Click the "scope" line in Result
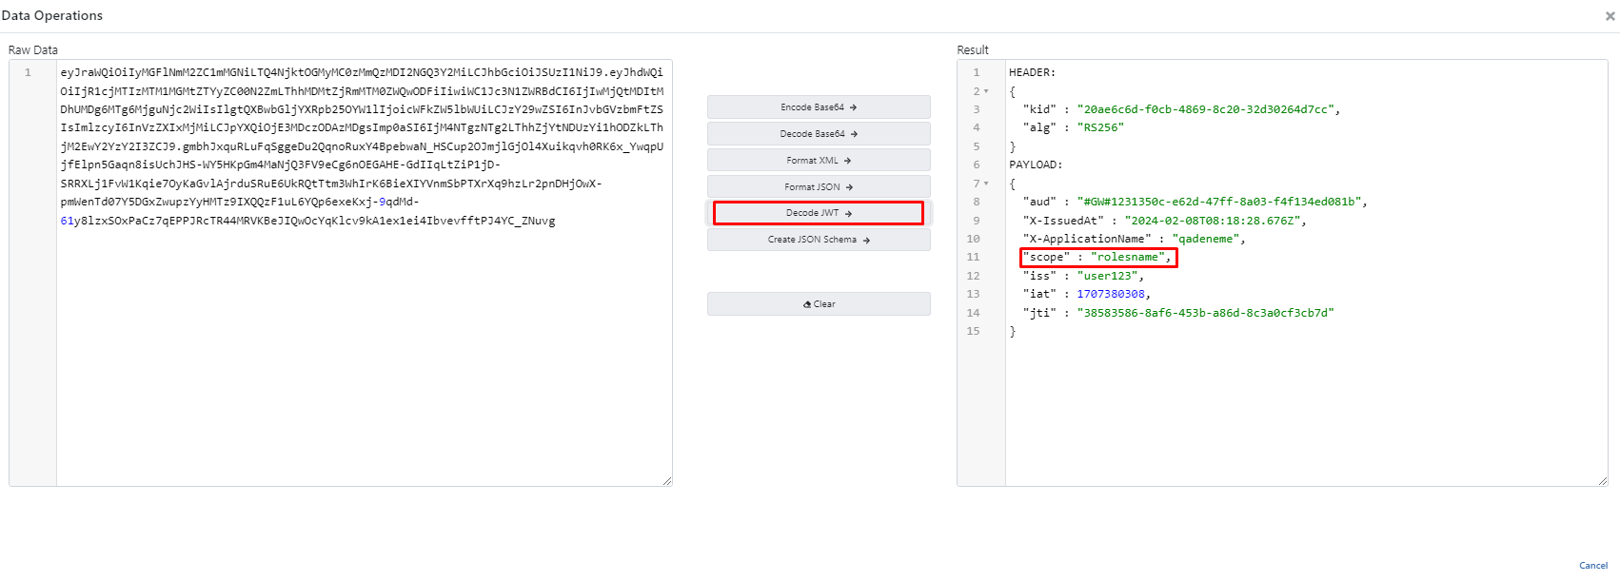Image resolution: width=1620 pixels, height=581 pixels. tap(1096, 258)
